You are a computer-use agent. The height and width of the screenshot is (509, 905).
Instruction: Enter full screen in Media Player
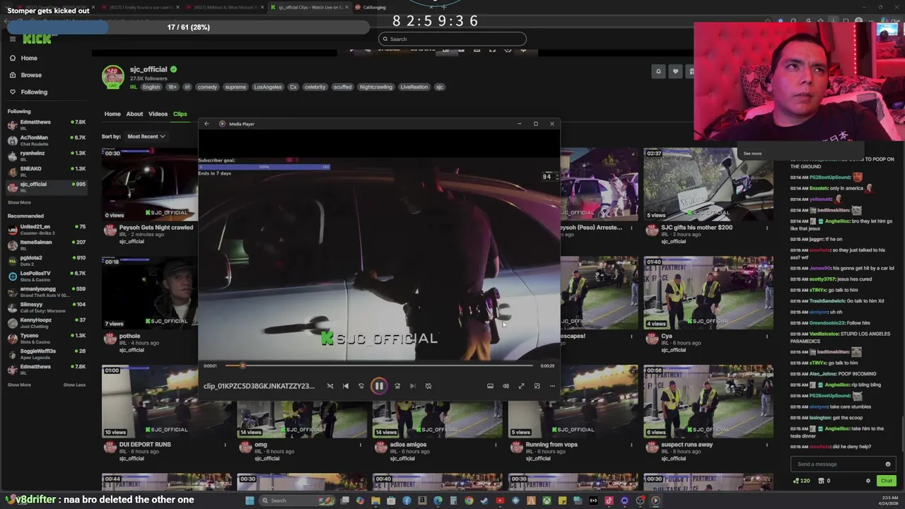(x=521, y=386)
